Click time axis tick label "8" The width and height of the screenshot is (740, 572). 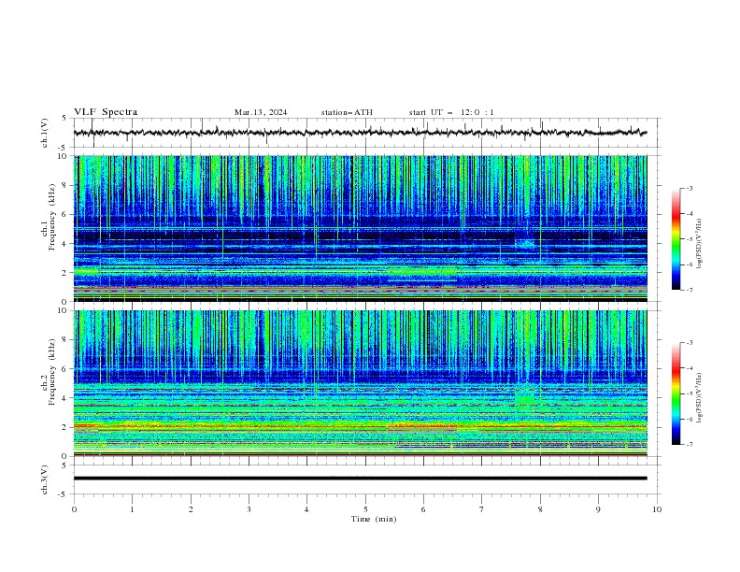pyautogui.click(x=540, y=509)
